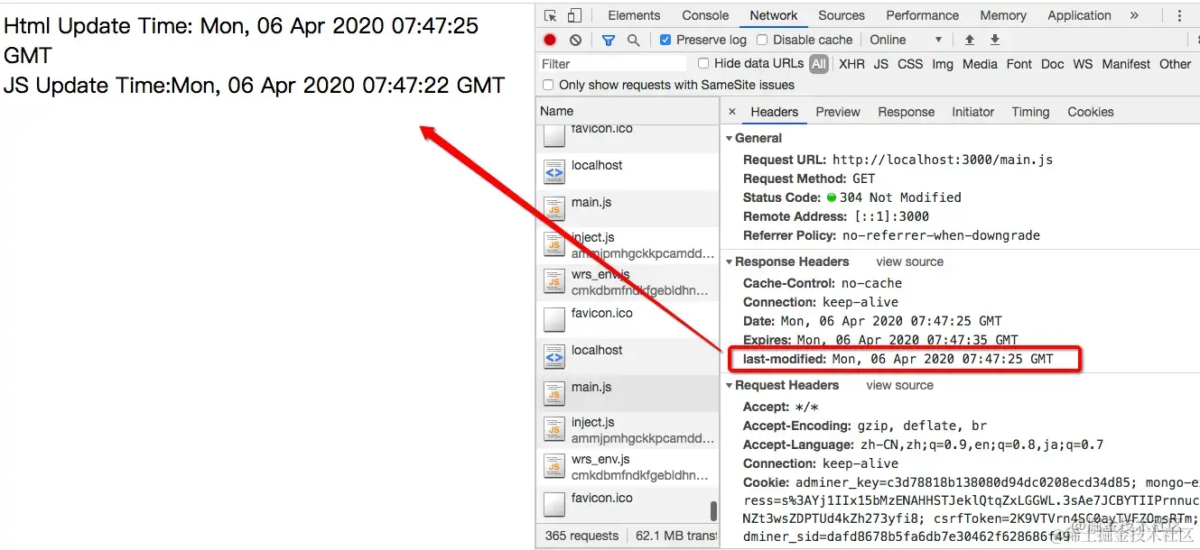Image resolution: width=1200 pixels, height=550 pixels.
Task: Import HAR file upload arrow icon
Action: point(970,40)
